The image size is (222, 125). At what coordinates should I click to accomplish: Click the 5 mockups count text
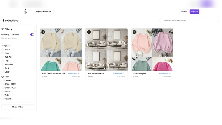click(76, 77)
